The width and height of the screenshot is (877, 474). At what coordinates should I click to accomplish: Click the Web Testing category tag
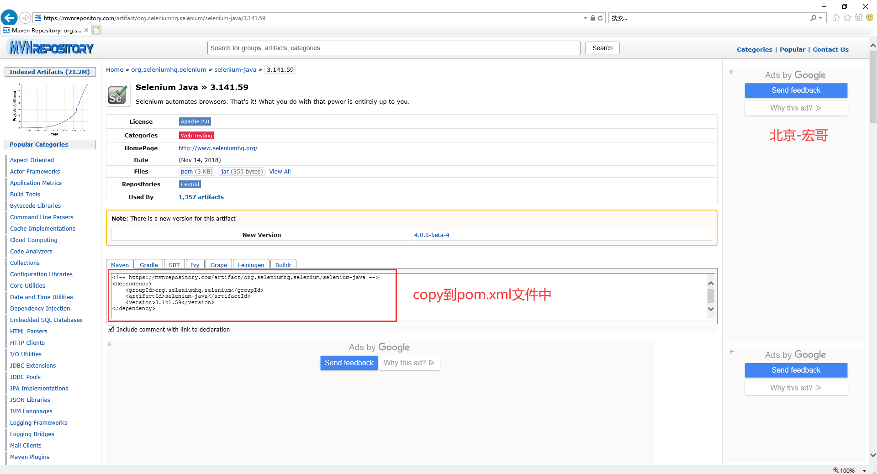(196, 136)
